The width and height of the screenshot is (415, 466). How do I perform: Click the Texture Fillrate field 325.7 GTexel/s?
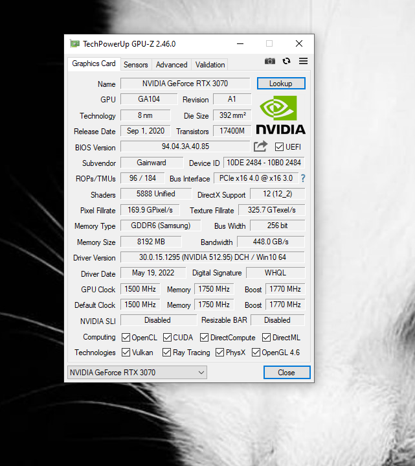point(272,210)
